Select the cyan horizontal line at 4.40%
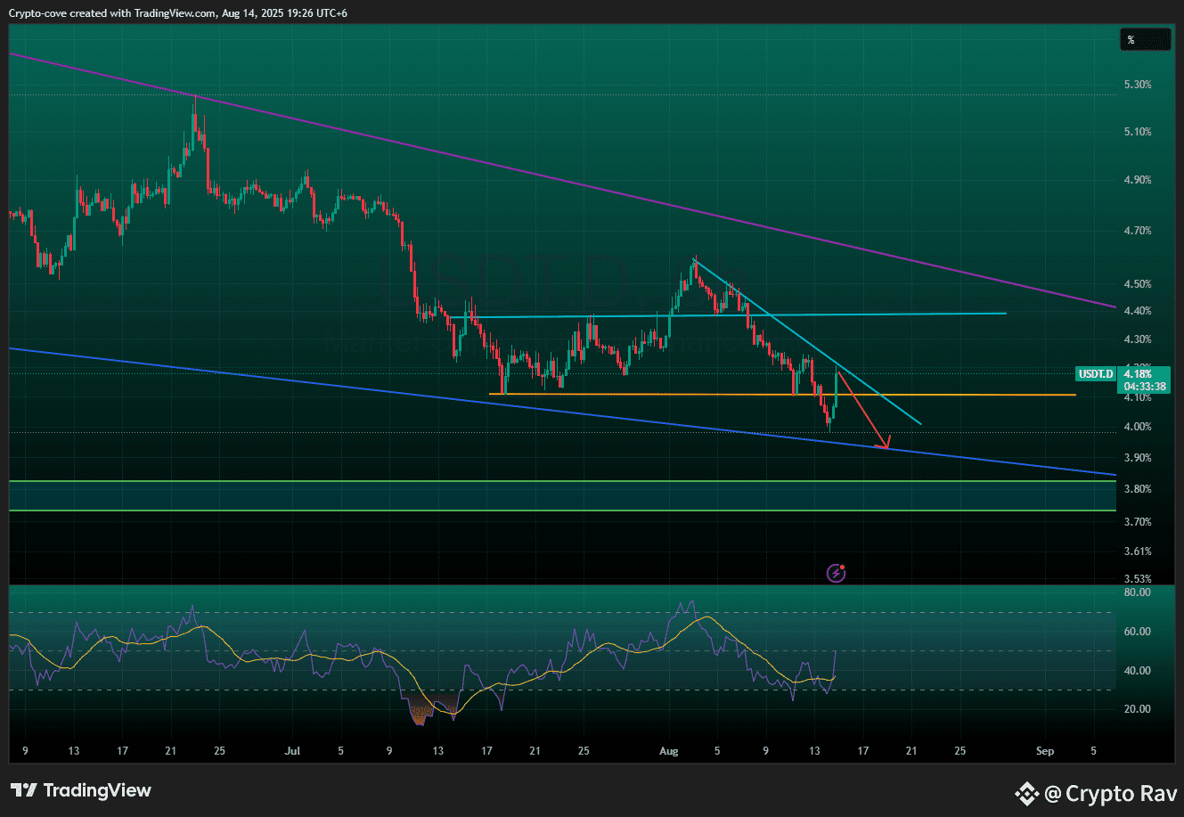This screenshot has height=817, width=1184. click(x=728, y=315)
